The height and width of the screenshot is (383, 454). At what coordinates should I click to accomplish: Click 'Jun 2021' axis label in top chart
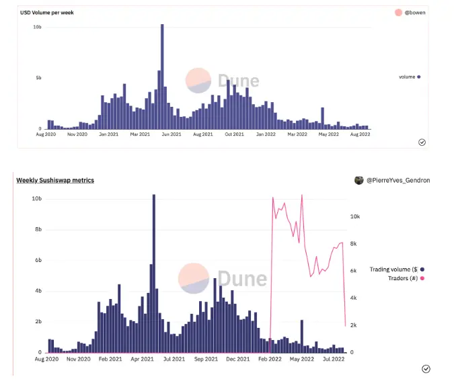[172, 134]
